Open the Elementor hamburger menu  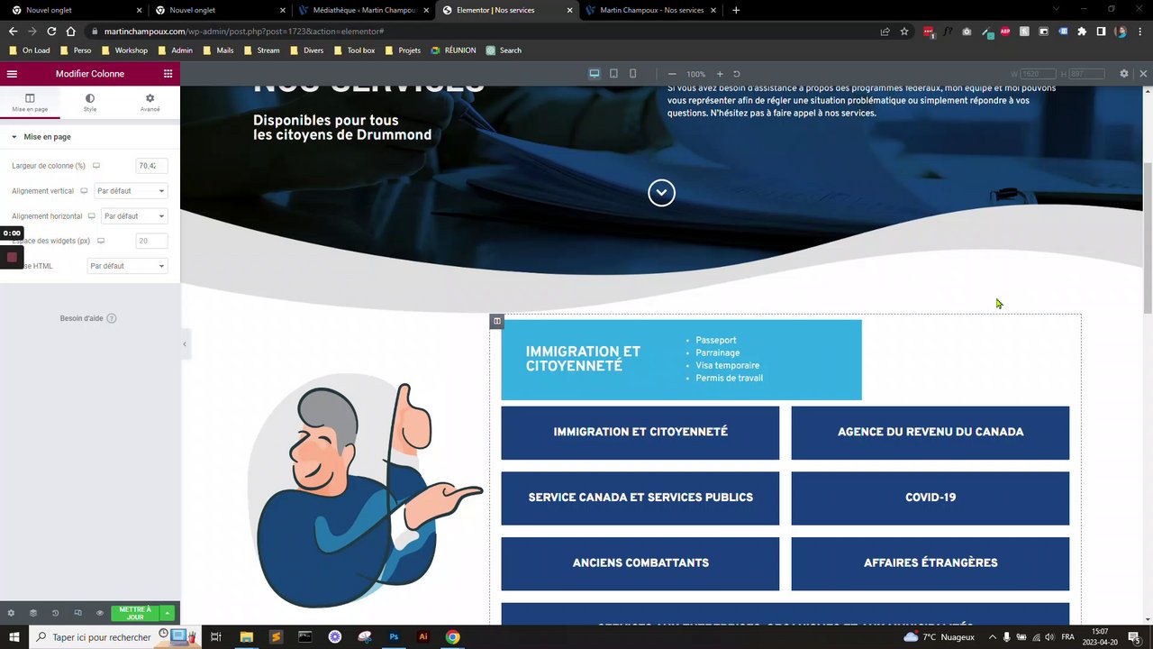pos(12,74)
